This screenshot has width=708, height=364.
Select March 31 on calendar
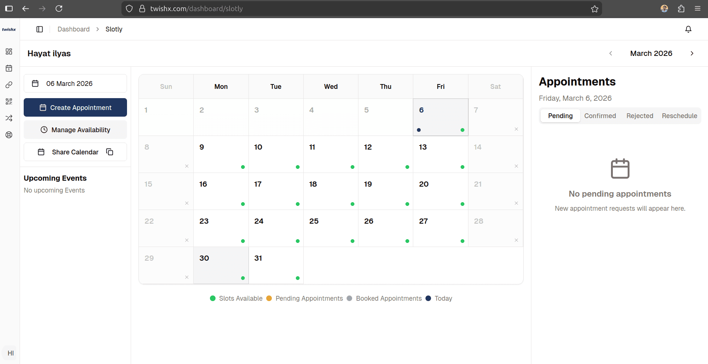click(276, 266)
